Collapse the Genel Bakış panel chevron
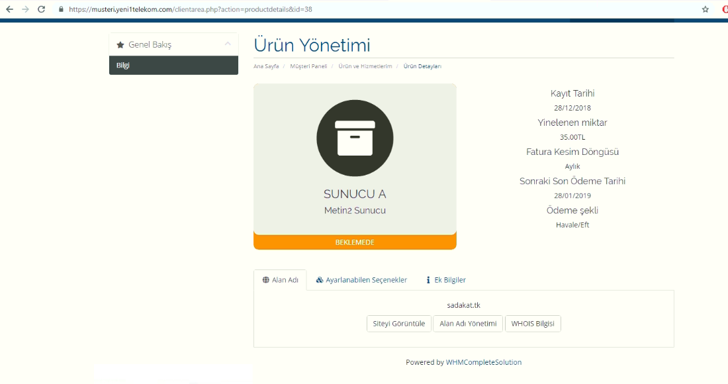Image resolution: width=728 pixels, height=384 pixels. [x=228, y=44]
